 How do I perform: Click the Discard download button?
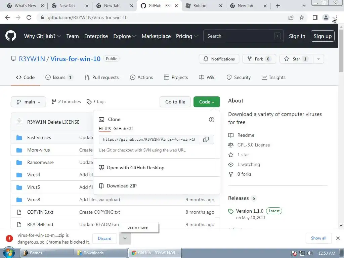pyautogui.click(x=104, y=239)
